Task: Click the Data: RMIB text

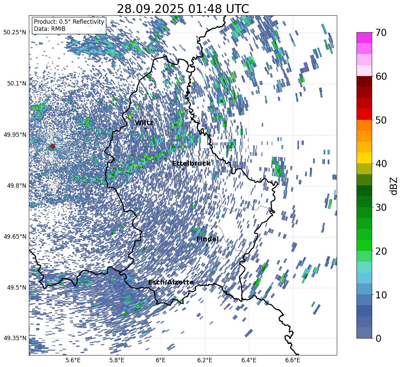Action: [50, 29]
